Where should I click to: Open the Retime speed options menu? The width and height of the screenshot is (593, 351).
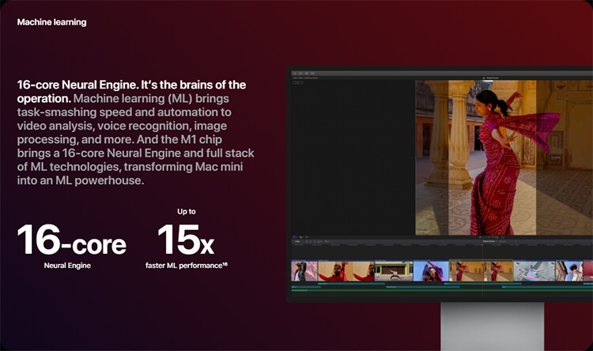[307, 237]
